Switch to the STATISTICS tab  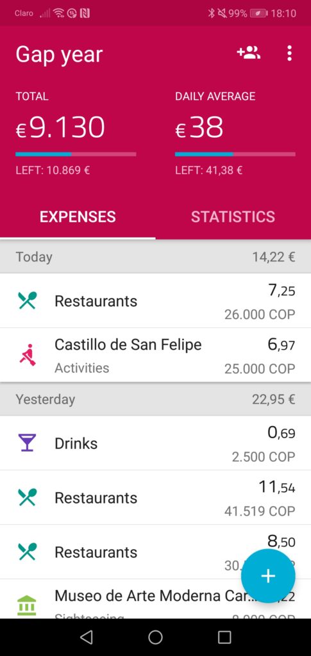coord(233,217)
